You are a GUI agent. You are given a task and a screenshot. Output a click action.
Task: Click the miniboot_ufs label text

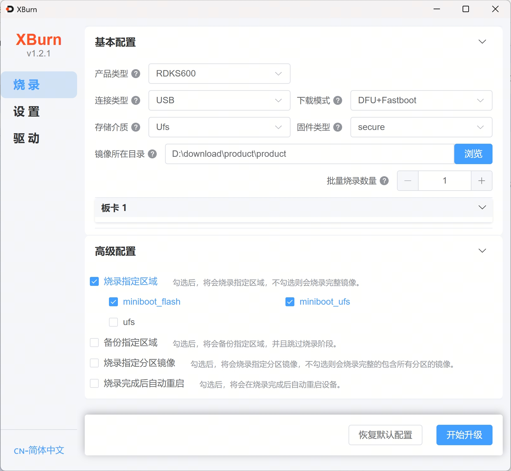coord(325,302)
